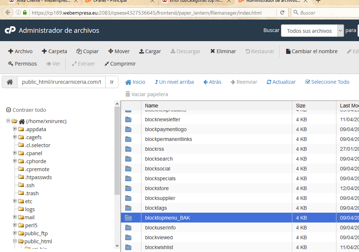Screen dimensions: 359x252
Task: Click the Extraer toolbar button
Action: [x=83, y=64]
